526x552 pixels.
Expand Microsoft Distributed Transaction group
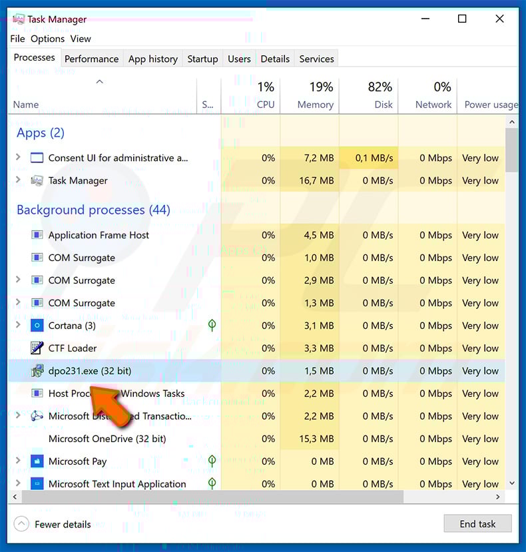coord(18,415)
